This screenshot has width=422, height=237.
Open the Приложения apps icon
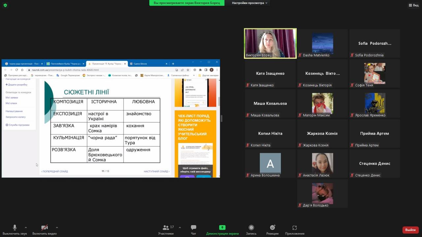point(294,228)
